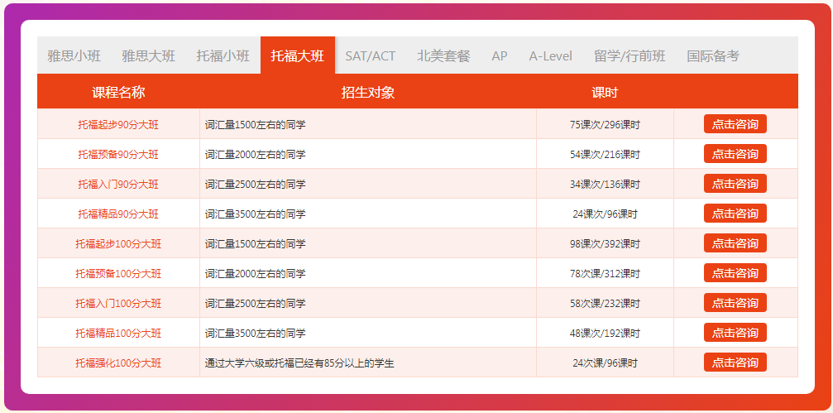
Task: Click 词汇量3500左右的同学 in 托福精品100分大班 row
Action: pos(256,334)
